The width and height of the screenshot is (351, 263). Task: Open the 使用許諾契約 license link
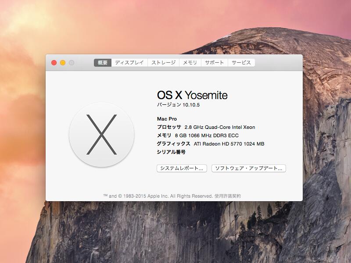(x=227, y=196)
